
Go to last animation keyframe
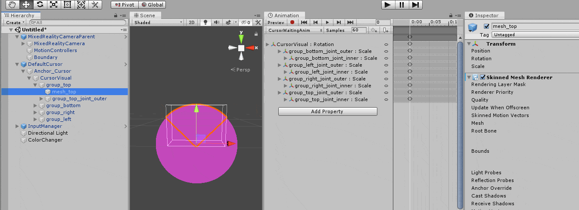pos(351,22)
